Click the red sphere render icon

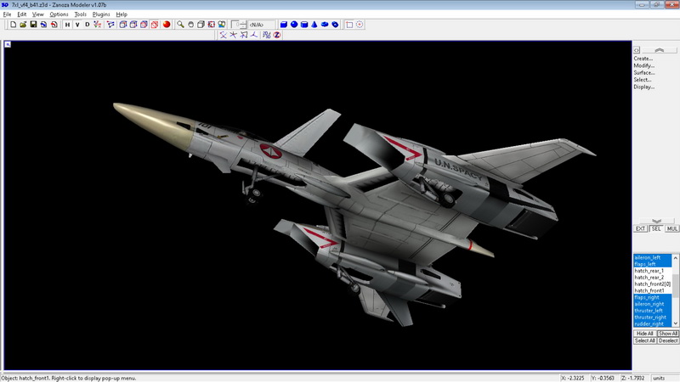(167, 25)
